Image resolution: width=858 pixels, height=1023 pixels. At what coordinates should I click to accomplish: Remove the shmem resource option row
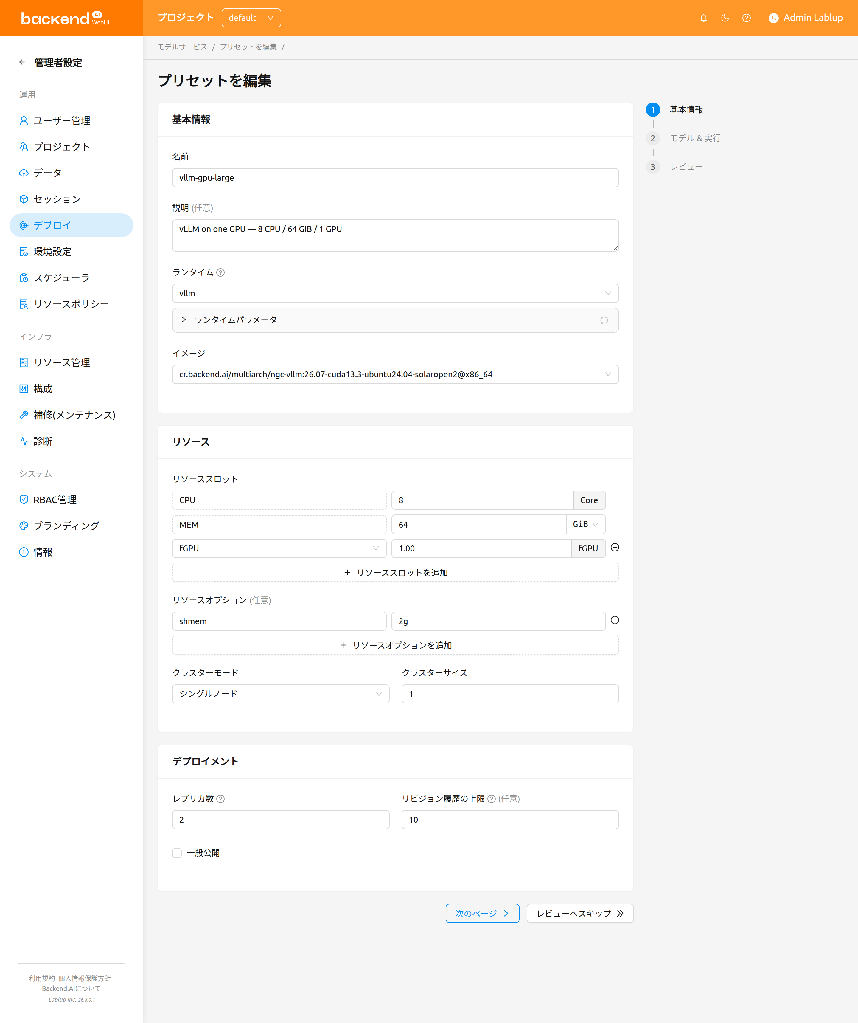(615, 620)
